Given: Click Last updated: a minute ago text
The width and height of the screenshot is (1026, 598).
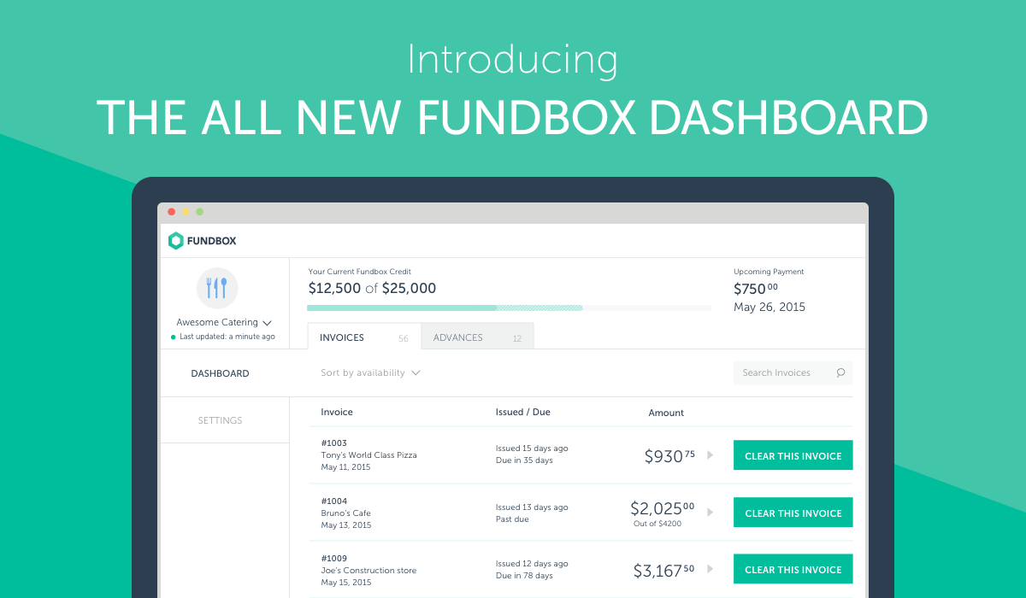Looking at the screenshot, I should (227, 337).
